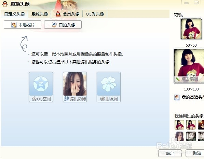Screen dimensions: 204x159
Task: Pick the third used avatar in top row
Action: (x=201, y=125)
